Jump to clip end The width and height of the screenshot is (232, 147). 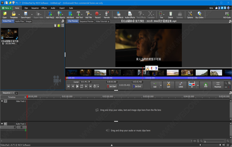point(90,86)
